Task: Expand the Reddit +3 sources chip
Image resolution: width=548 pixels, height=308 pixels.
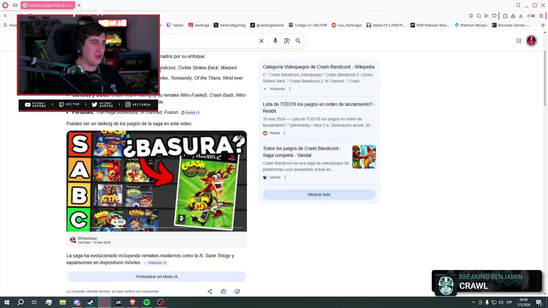Action: pos(190,113)
